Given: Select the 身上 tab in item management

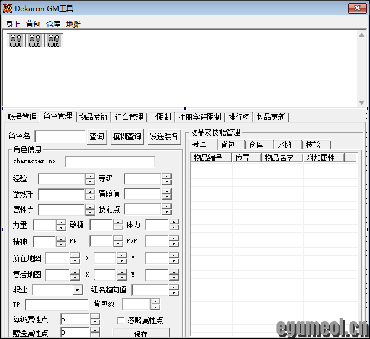Looking at the screenshot, I should [203, 144].
